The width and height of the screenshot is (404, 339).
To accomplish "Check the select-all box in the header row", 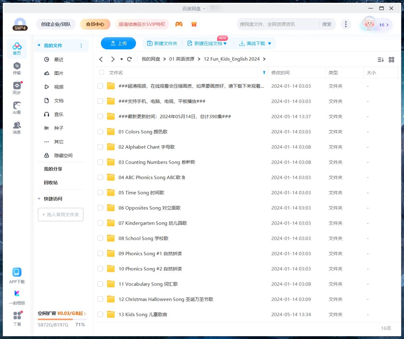I will (x=101, y=72).
